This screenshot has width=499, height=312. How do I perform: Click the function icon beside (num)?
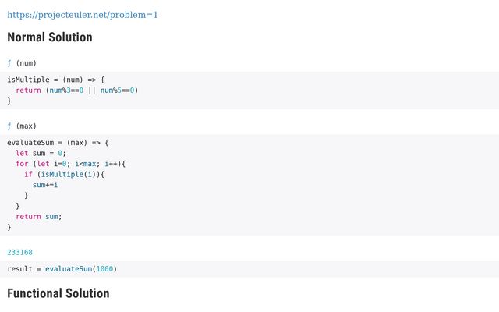tap(9, 63)
